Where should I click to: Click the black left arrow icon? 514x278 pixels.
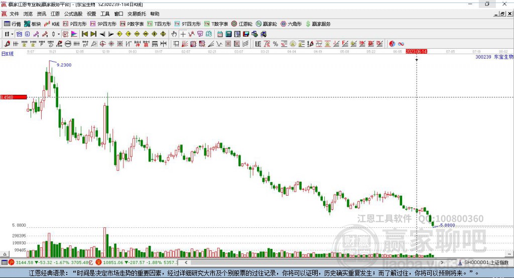pos(102,34)
